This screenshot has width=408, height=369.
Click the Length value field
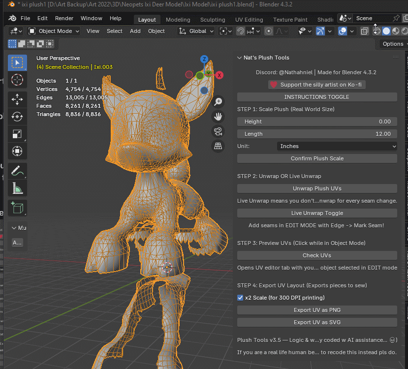point(317,134)
